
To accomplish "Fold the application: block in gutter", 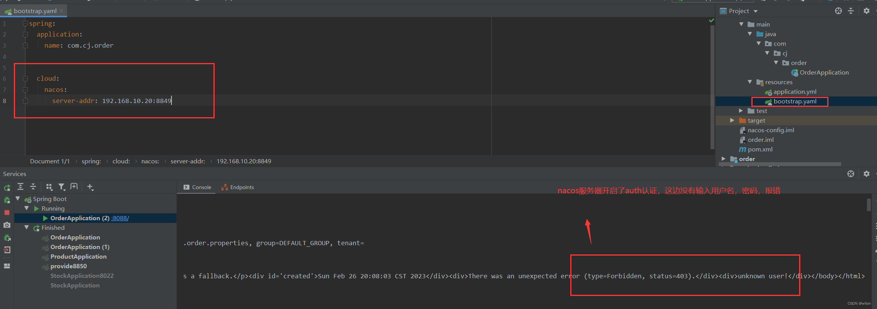I will pyautogui.click(x=25, y=34).
